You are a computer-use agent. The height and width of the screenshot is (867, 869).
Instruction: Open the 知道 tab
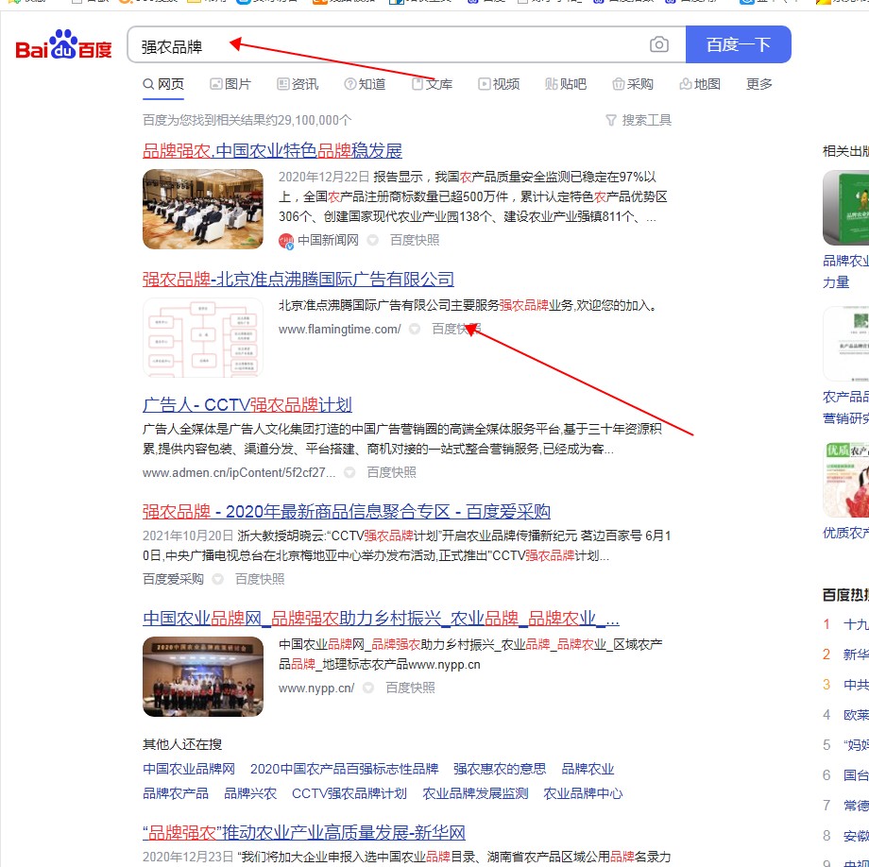[x=365, y=84]
